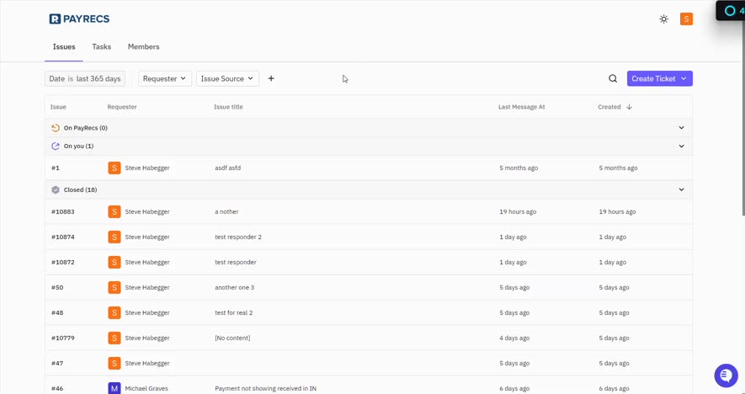The height and width of the screenshot is (394, 745).
Task: Click issue number #46
Action: [57, 388]
